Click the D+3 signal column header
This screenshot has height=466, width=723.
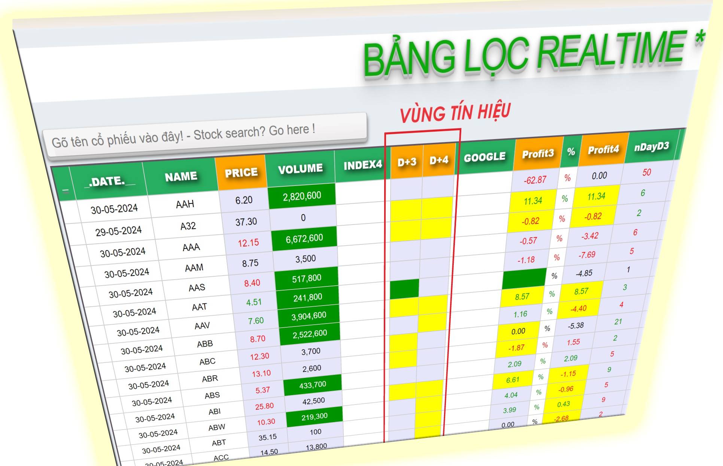tap(407, 162)
